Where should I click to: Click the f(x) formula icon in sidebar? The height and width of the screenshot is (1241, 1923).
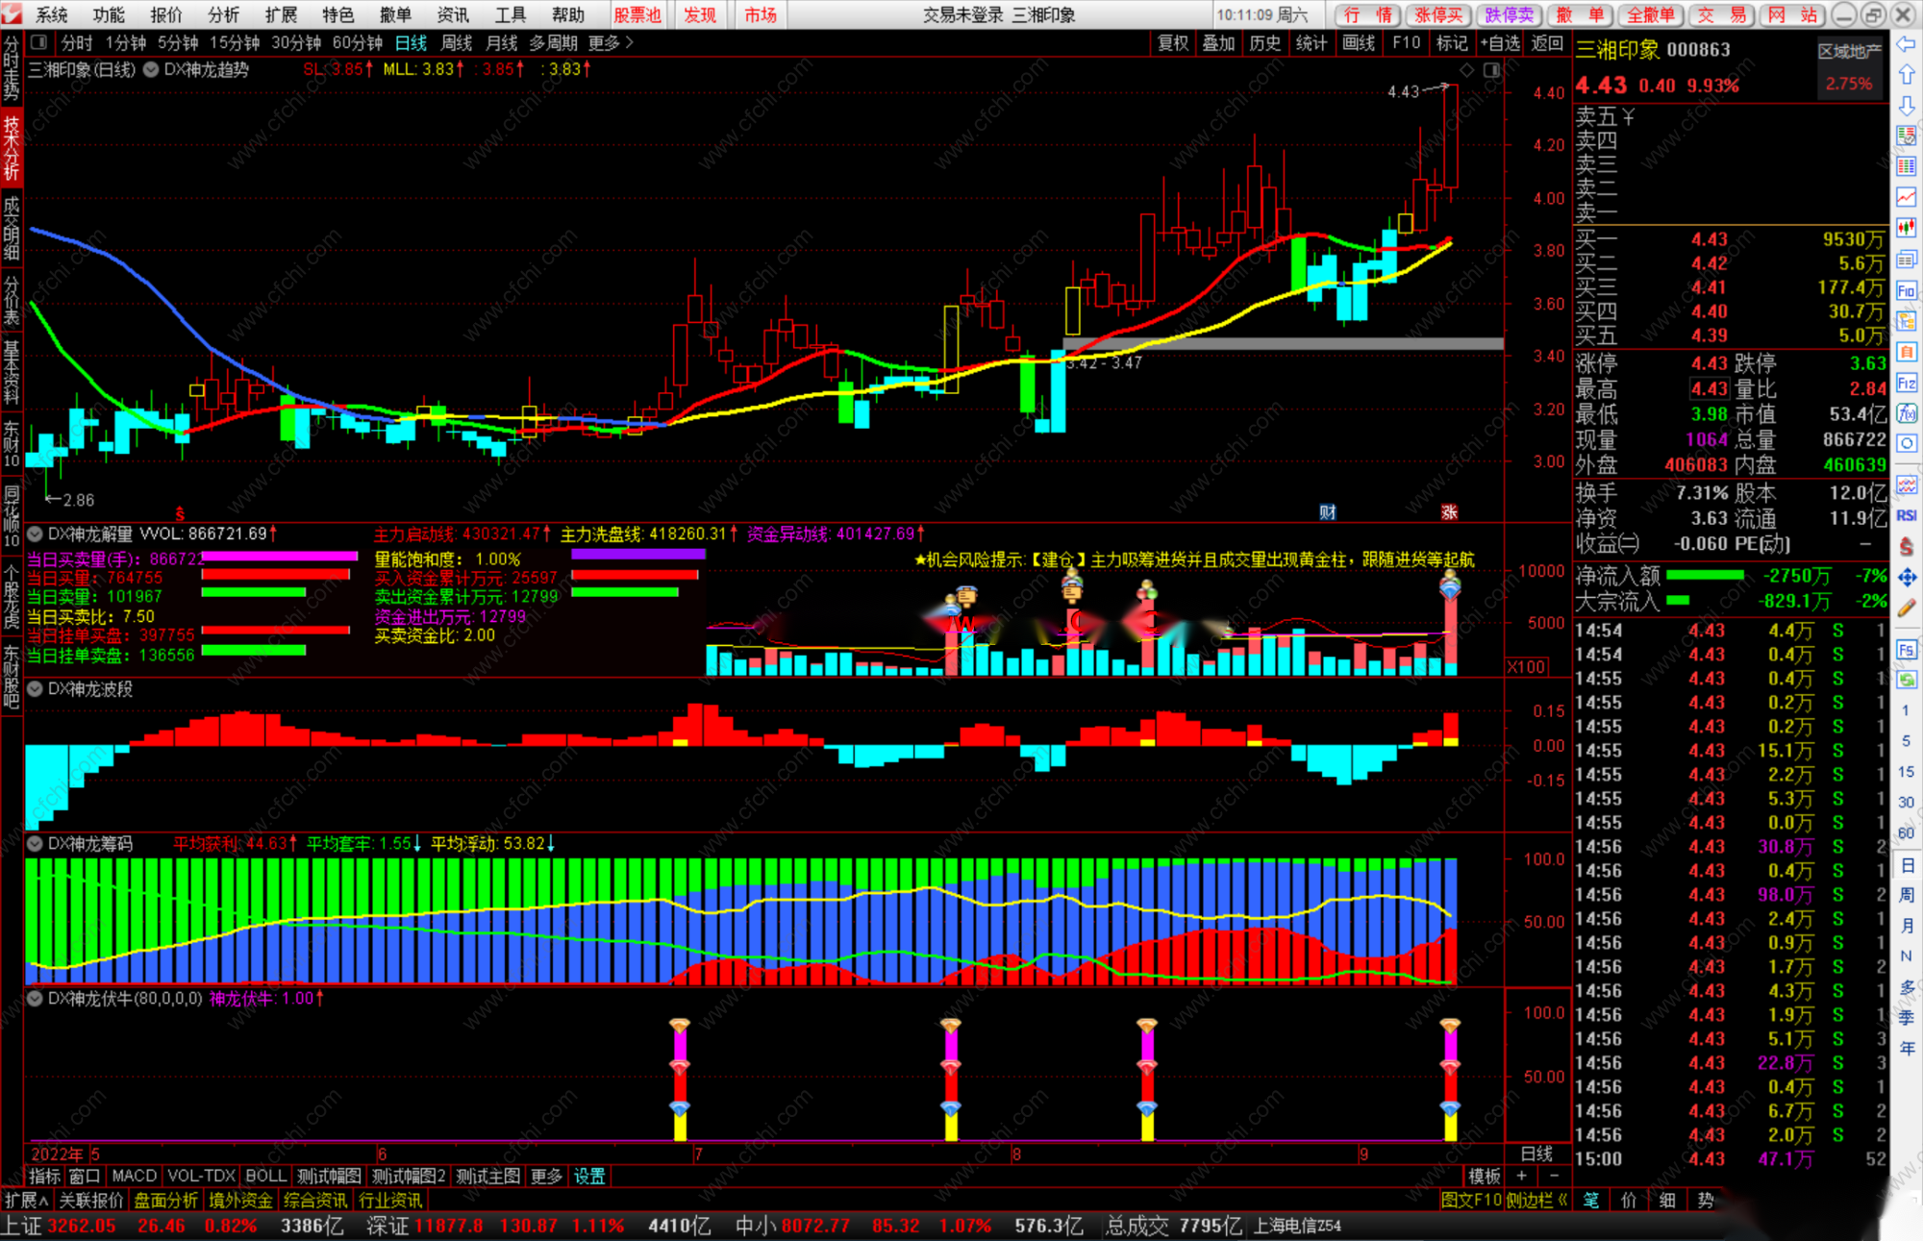point(1906,413)
